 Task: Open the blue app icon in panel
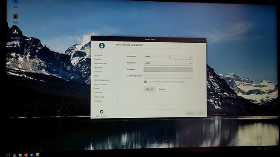pyautogui.click(x=31, y=155)
